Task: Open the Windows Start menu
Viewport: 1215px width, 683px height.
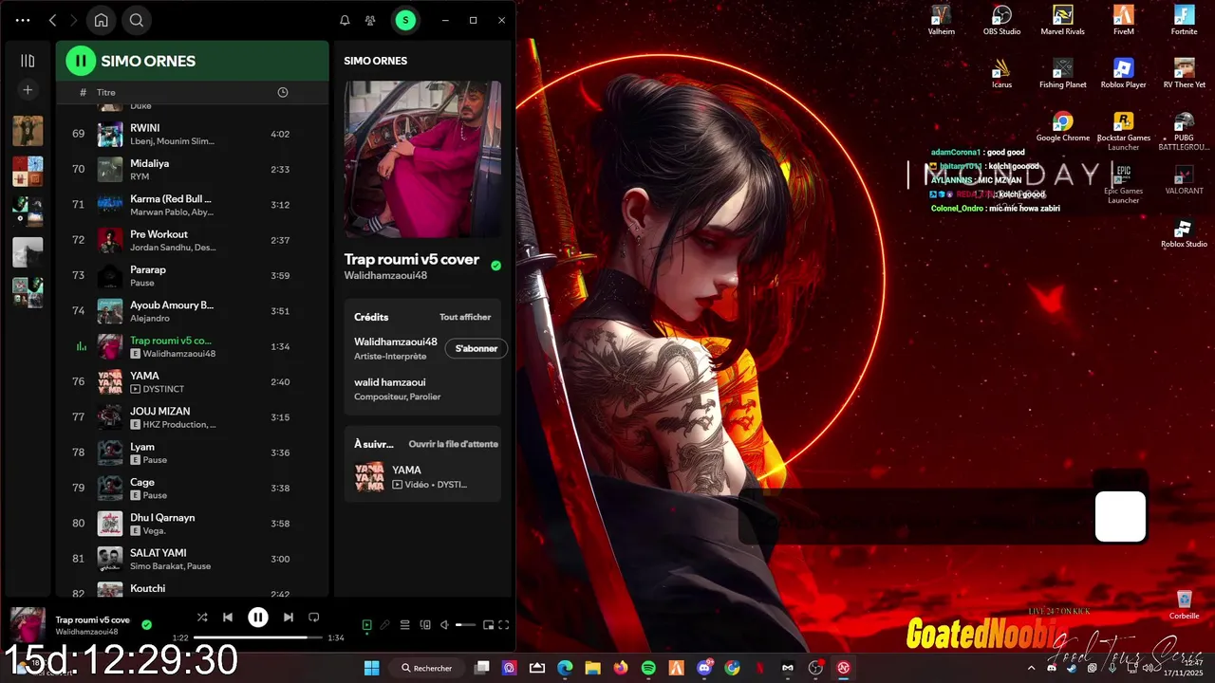Action: (x=371, y=668)
